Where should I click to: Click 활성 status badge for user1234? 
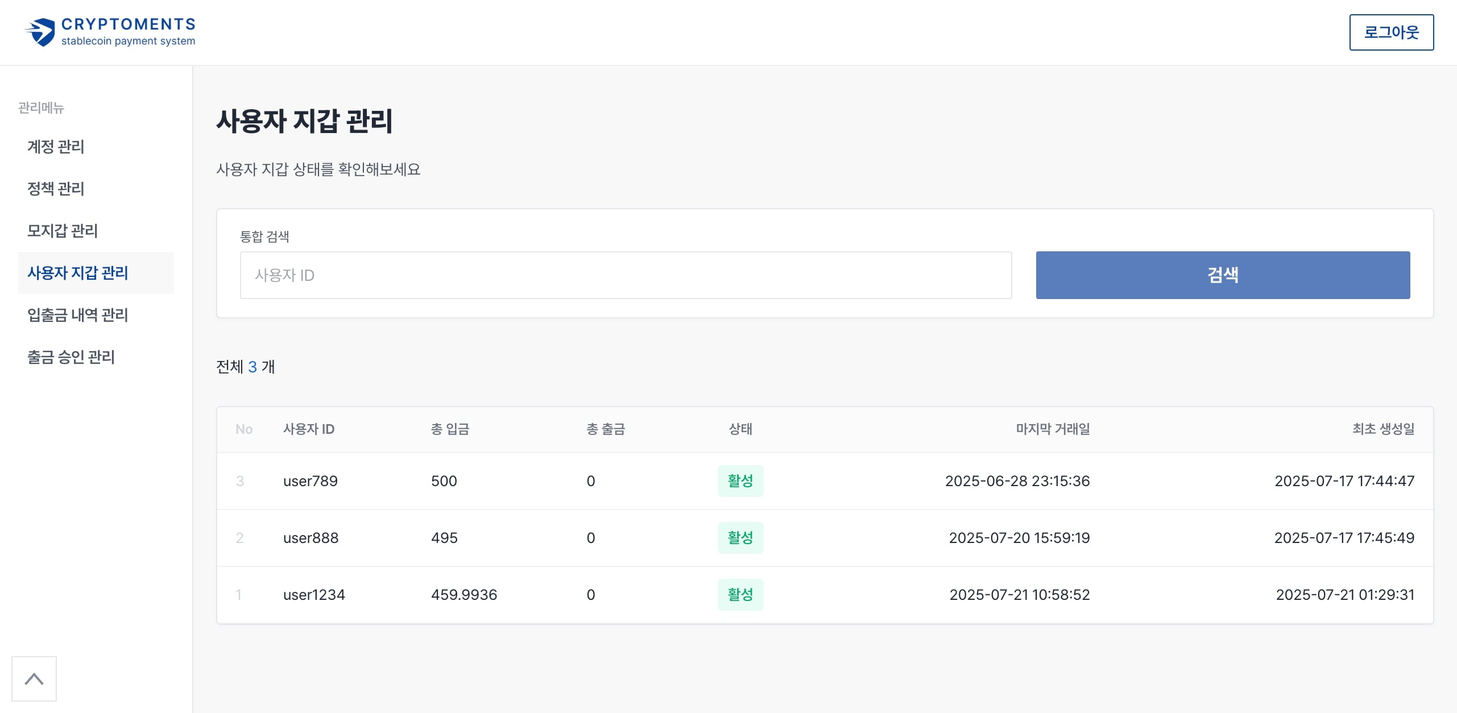tap(740, 595)
